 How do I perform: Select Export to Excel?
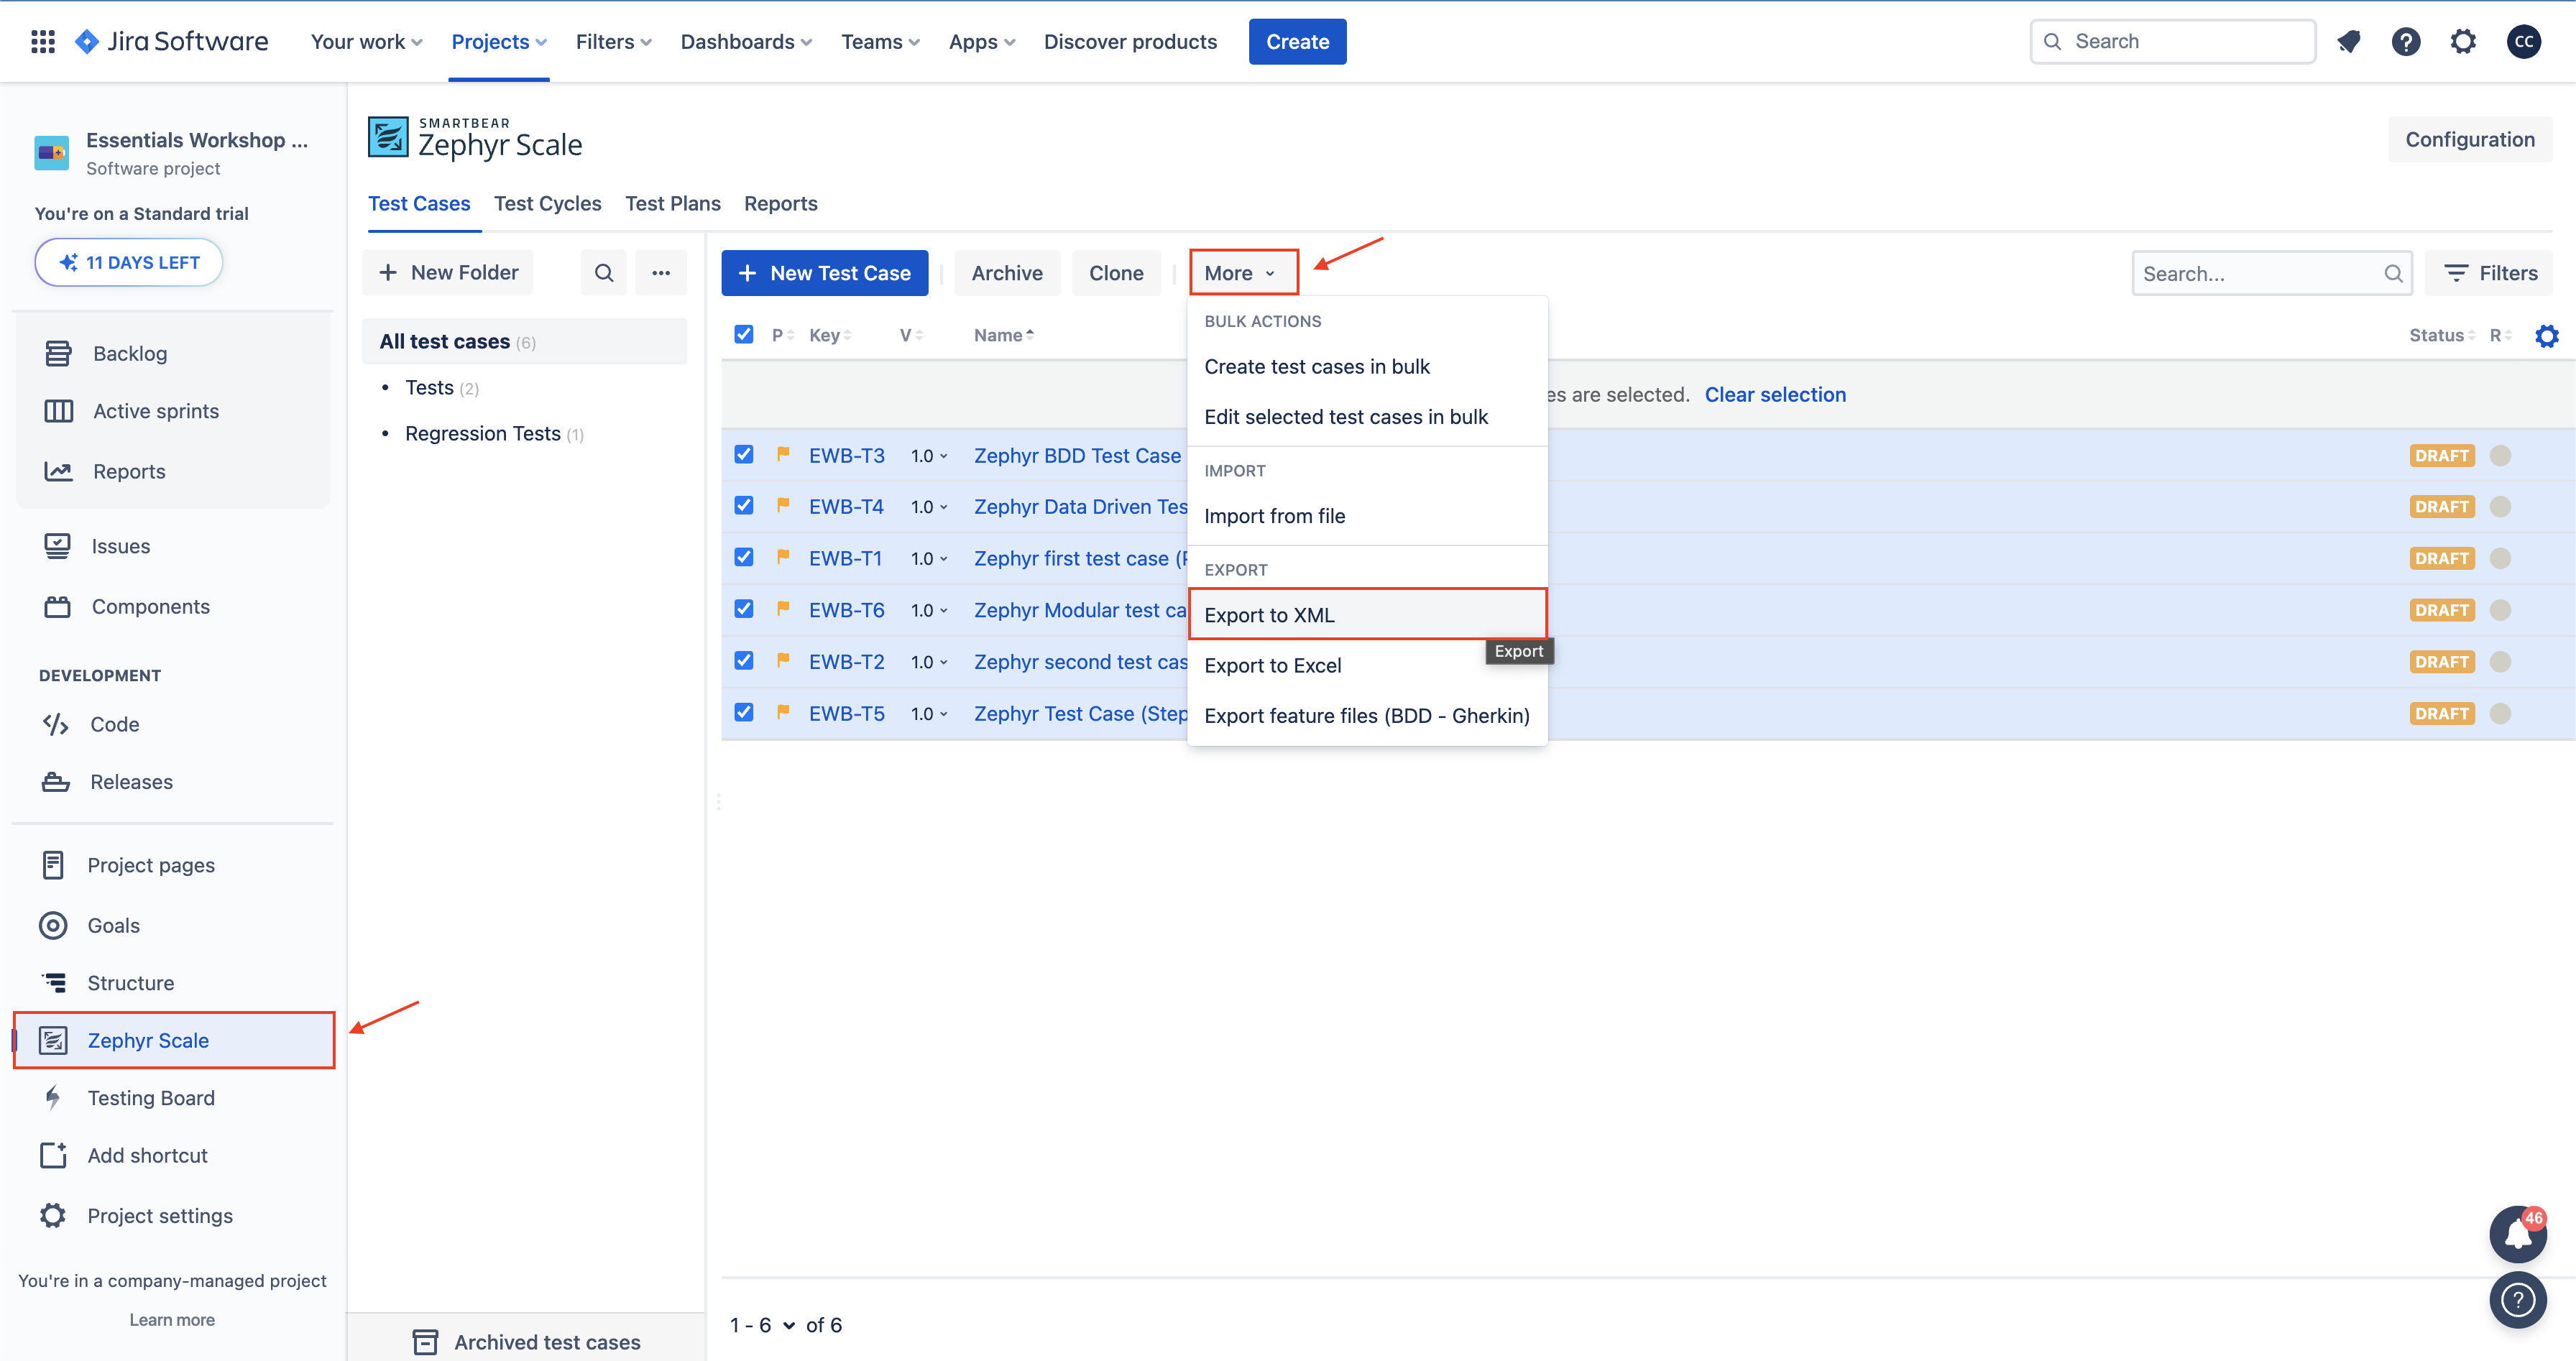(1367, 665)
